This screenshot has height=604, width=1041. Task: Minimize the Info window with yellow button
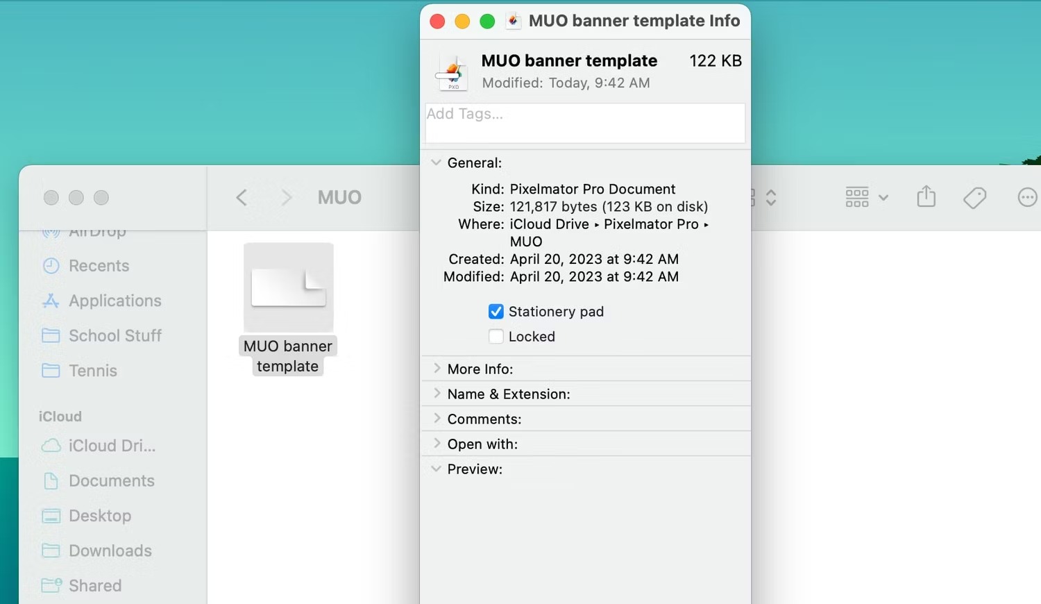click(x=462, y=22)
